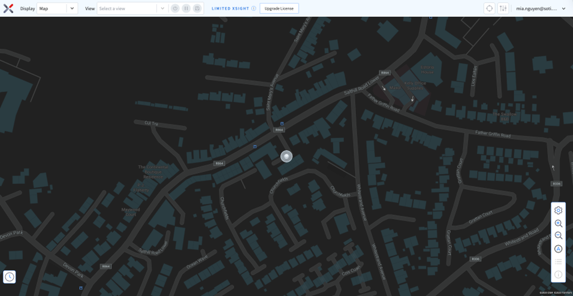The height and width of the screenshot is (296, 573).
Task: Click the LIMITED XSIGHT label
Action: pyautogui.click(x=230, y=8)
